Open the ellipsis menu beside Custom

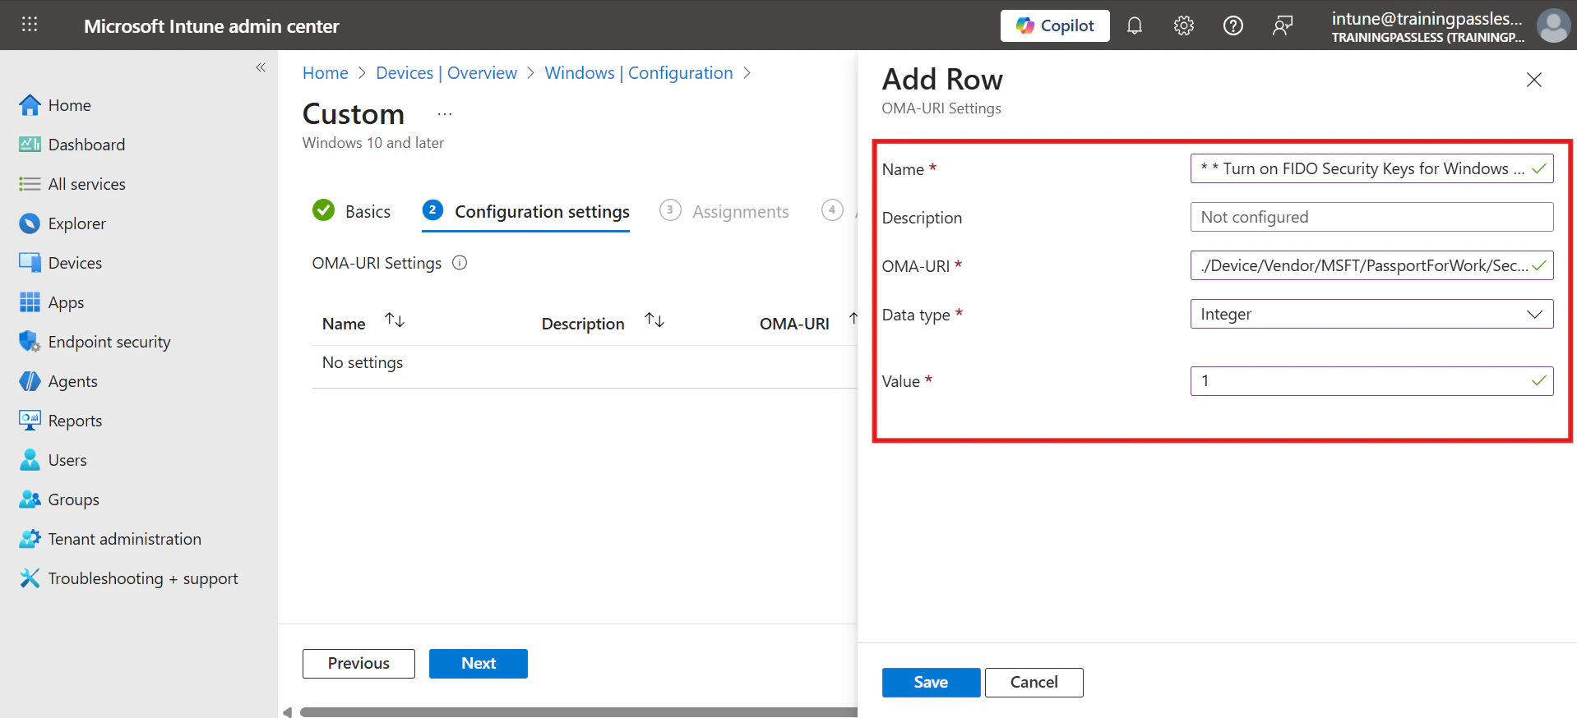[x=445, y=114]
